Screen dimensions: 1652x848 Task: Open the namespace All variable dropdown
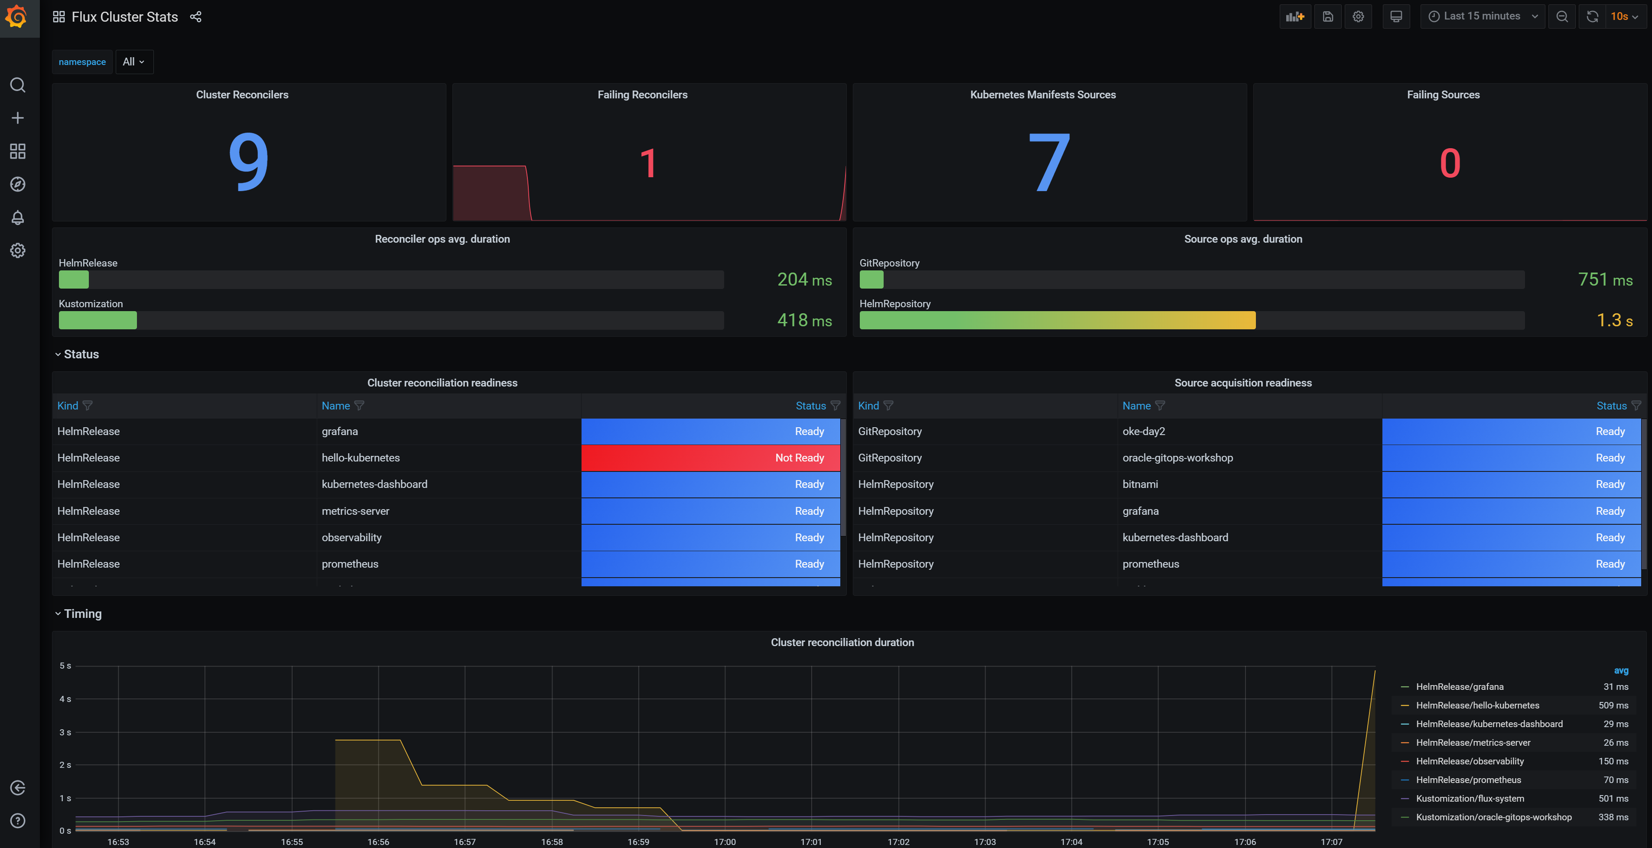click(x=134, y=62)
